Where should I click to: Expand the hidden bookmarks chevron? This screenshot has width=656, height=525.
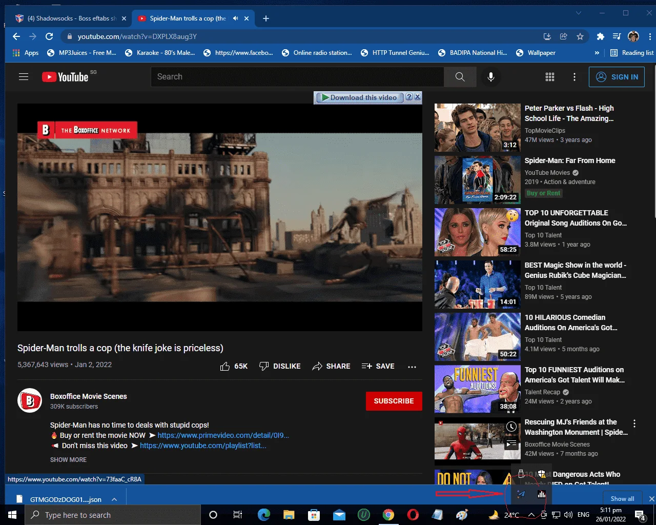pos(597,53)
